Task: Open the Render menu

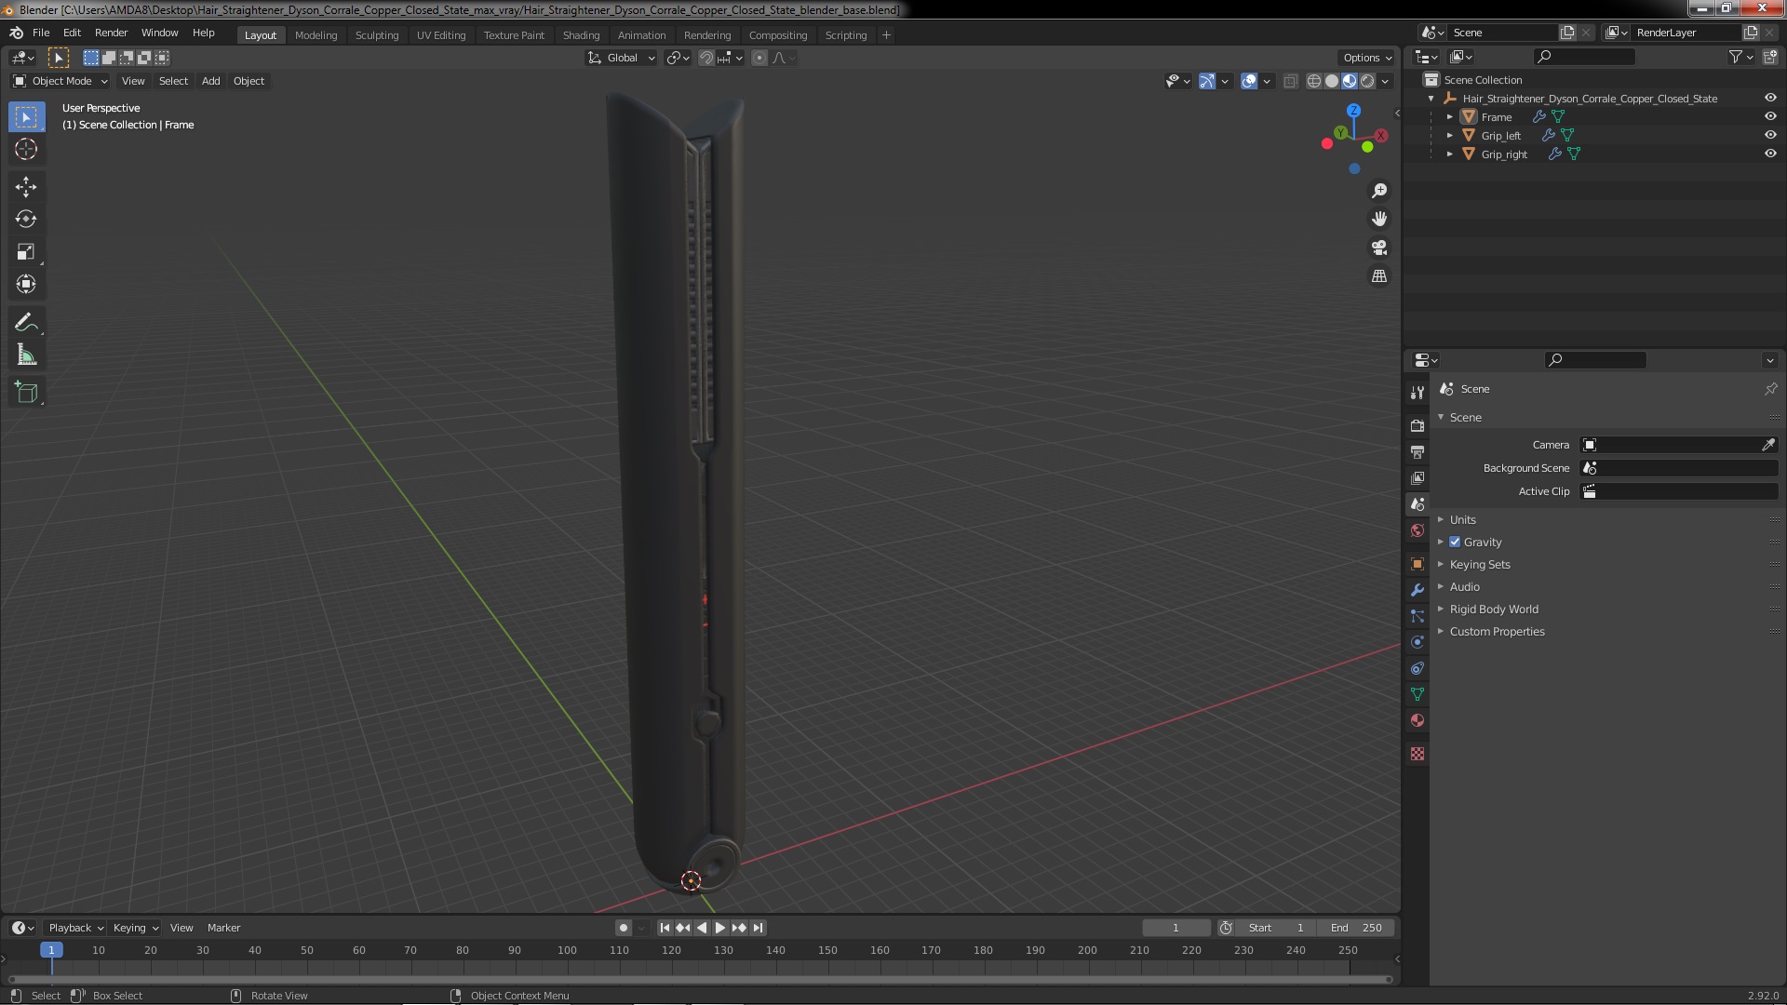Action: (x=111, y=33)
